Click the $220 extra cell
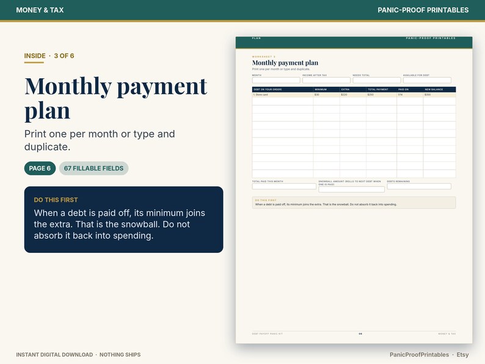The height and width of the screenshot is (364, 485). pyautogui.click(x=353, y=95)
